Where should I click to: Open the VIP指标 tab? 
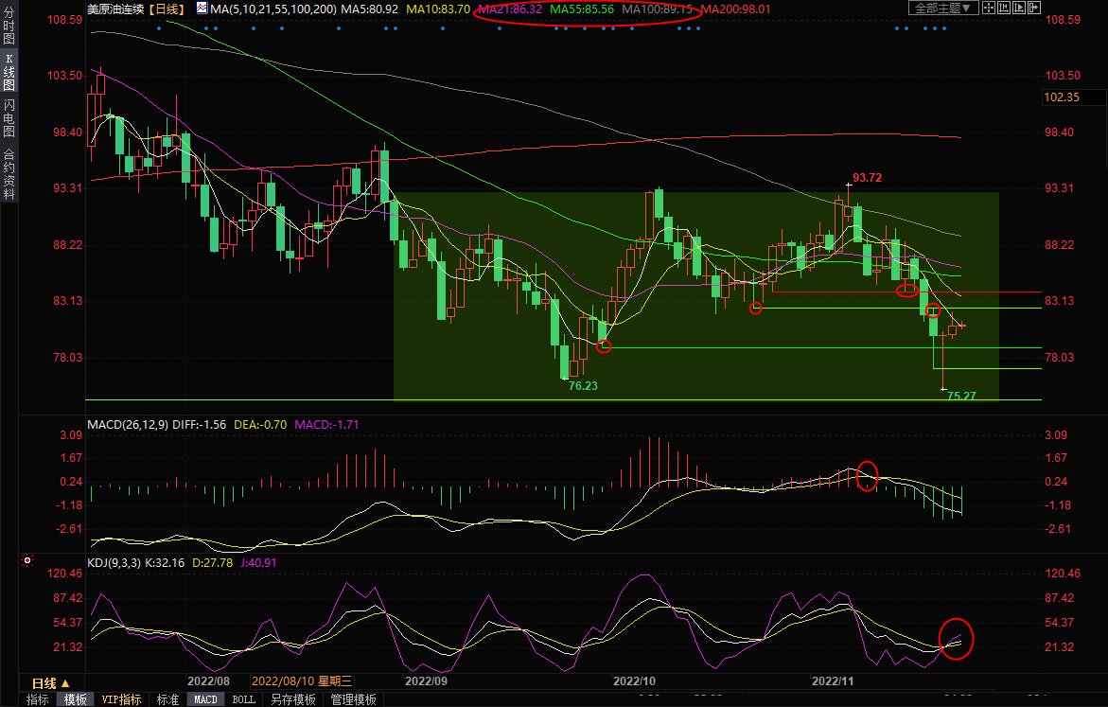121,699
